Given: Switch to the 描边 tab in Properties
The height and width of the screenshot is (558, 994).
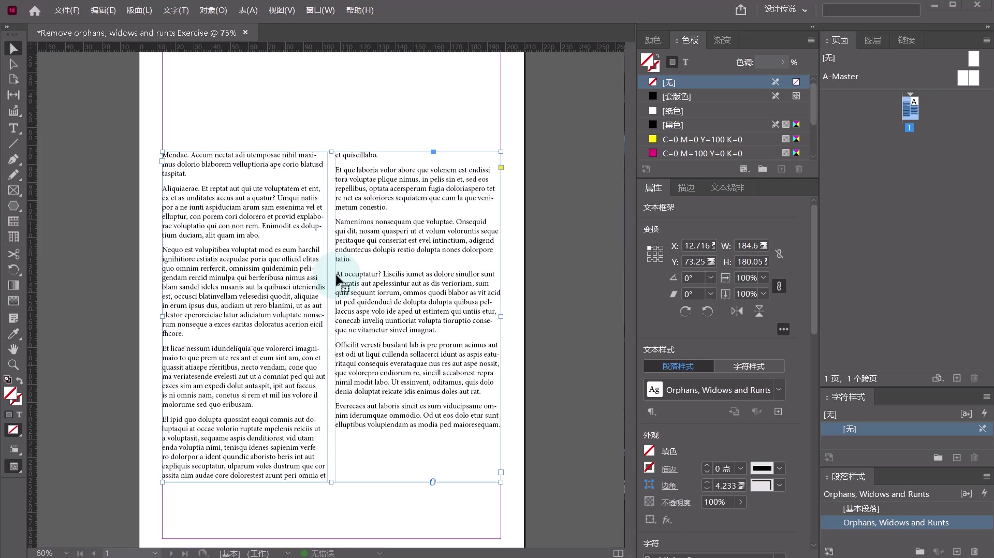Looking at the screenshot, I should pos(686,187).
